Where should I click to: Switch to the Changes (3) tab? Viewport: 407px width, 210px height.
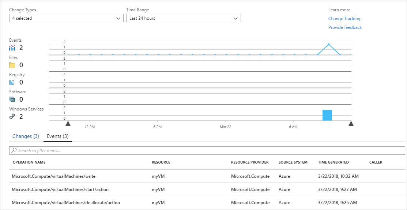[x=26, y=136]
